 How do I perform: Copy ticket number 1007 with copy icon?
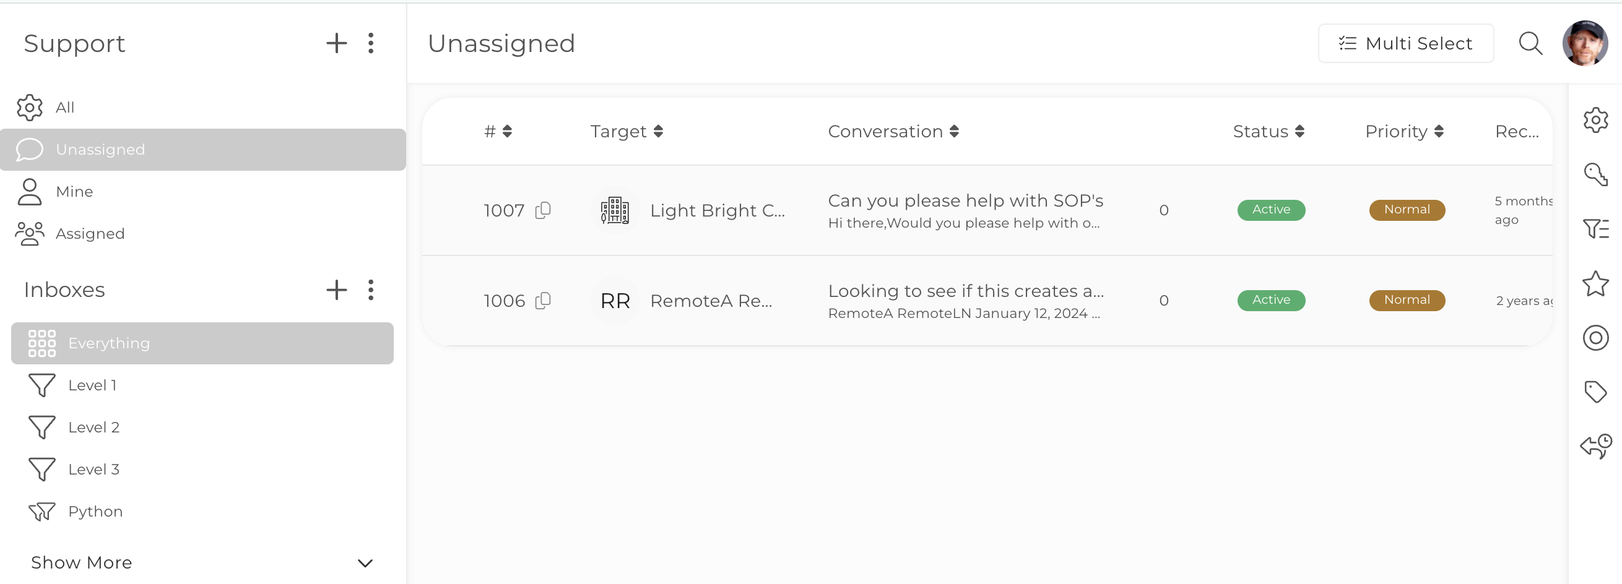pos(543,210)
